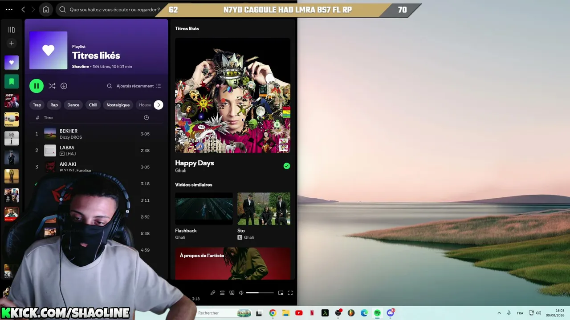570x320 pixels.
Task: Open 'À propos de l'artiste' card
Action: click(x=232, y=264)
